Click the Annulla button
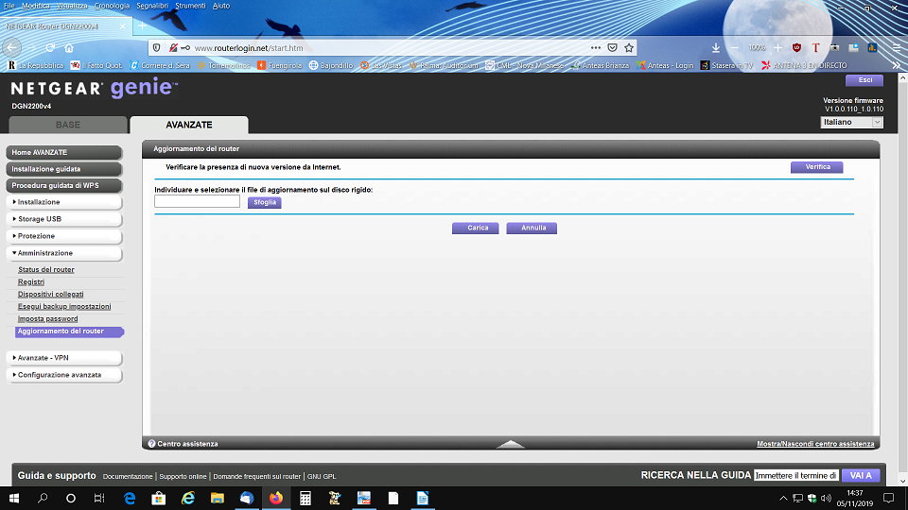The height and width of the screenshot is (510, 908). pyautogui.click(x=532, y=228)
